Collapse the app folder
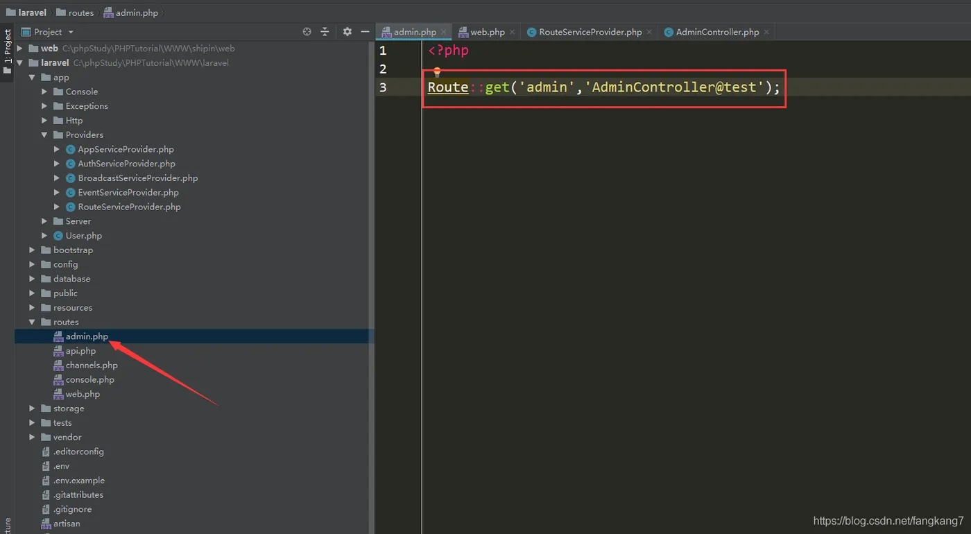971x534 pixels. point(32,78)
